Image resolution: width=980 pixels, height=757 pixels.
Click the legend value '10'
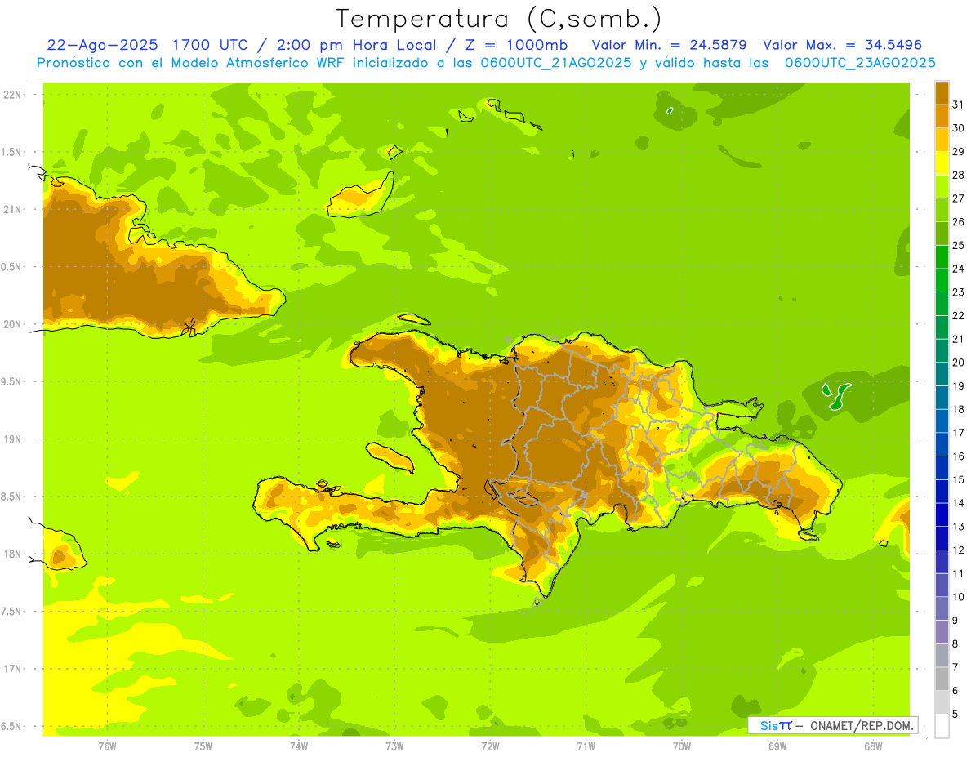[959, 597]
